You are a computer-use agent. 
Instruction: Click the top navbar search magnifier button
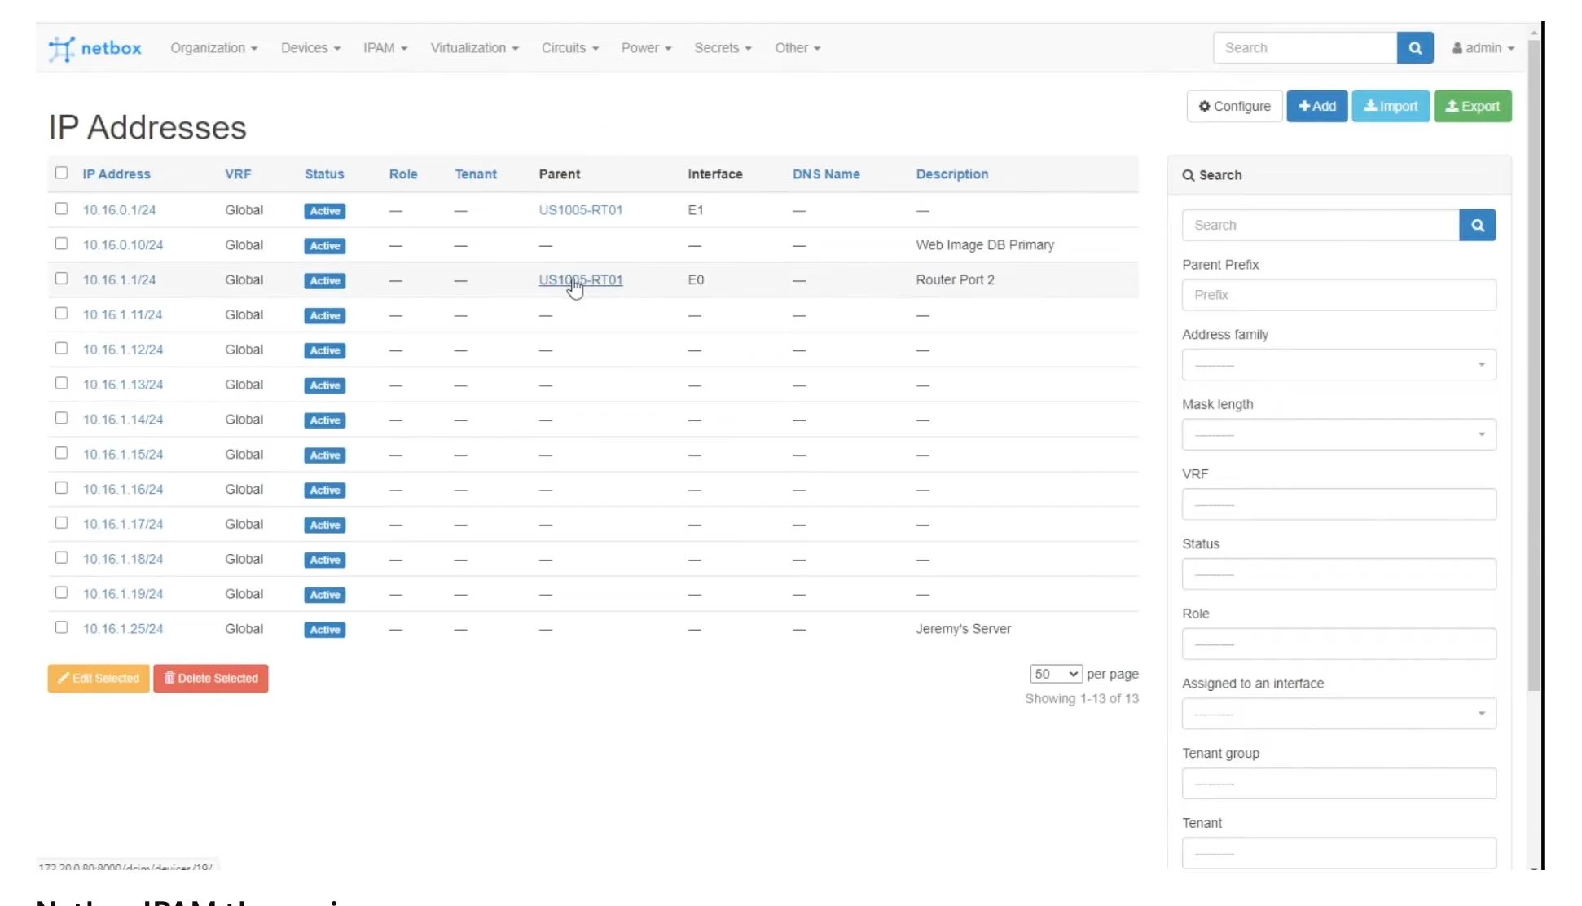(1415, 48)
